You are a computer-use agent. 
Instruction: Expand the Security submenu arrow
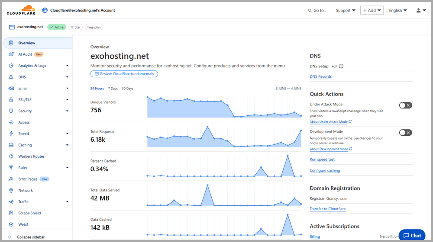coord(67,111)
